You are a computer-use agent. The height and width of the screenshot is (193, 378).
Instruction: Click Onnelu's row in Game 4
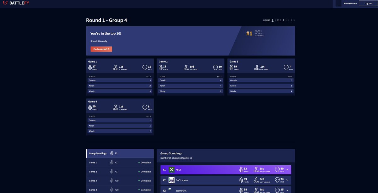click(x=120, y=120)
